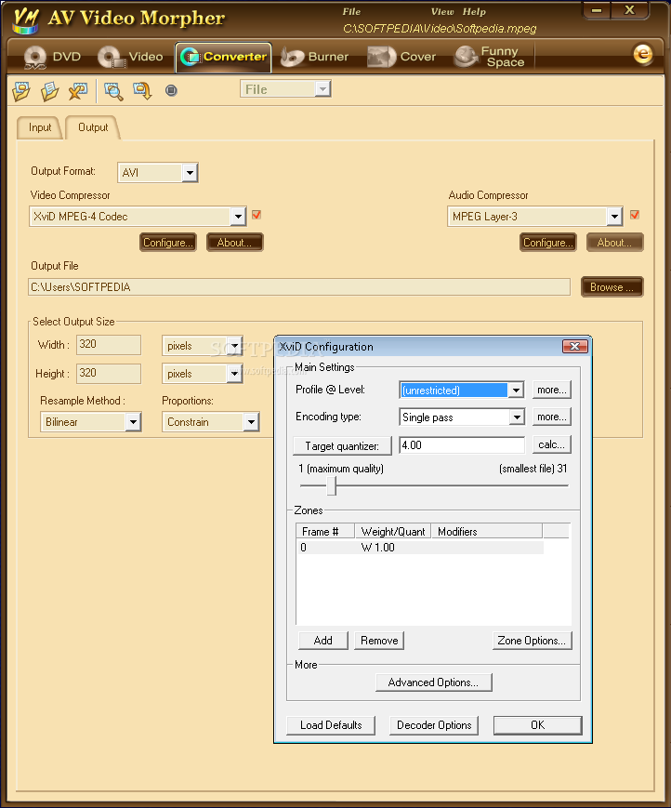Open the Height units pixels dropdown

(x=234, y=374)
